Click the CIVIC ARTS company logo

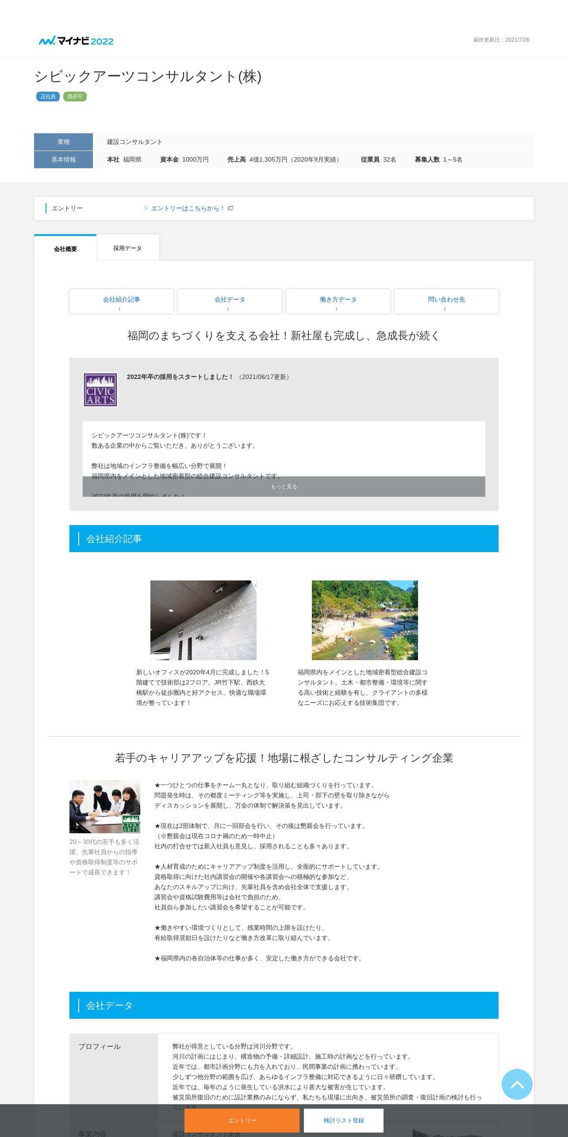100,390
